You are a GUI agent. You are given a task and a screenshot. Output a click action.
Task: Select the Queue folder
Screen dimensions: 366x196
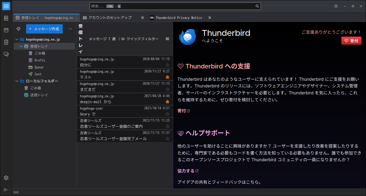[x=44, y=67]
